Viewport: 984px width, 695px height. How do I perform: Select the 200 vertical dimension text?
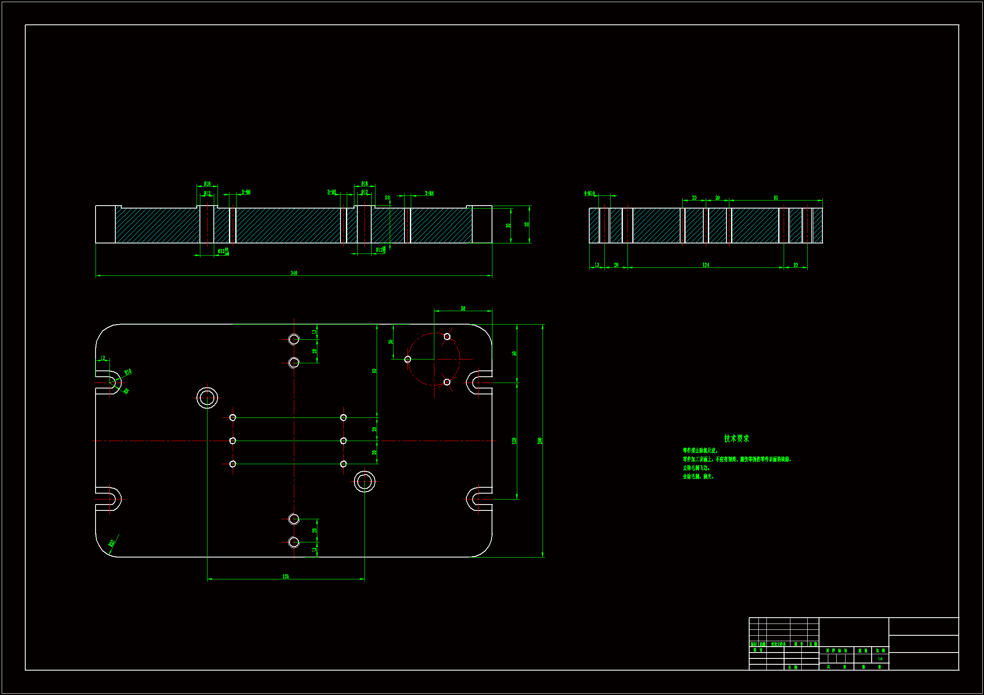540,441
